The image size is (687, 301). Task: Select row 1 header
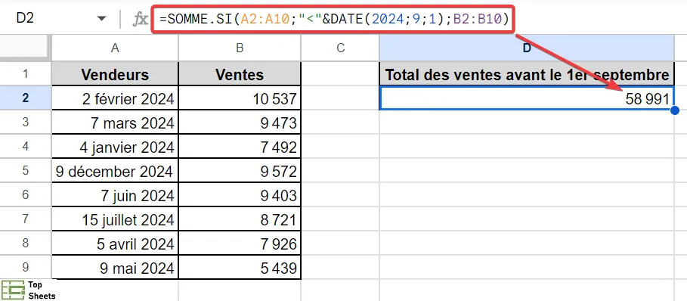point(26,73)
